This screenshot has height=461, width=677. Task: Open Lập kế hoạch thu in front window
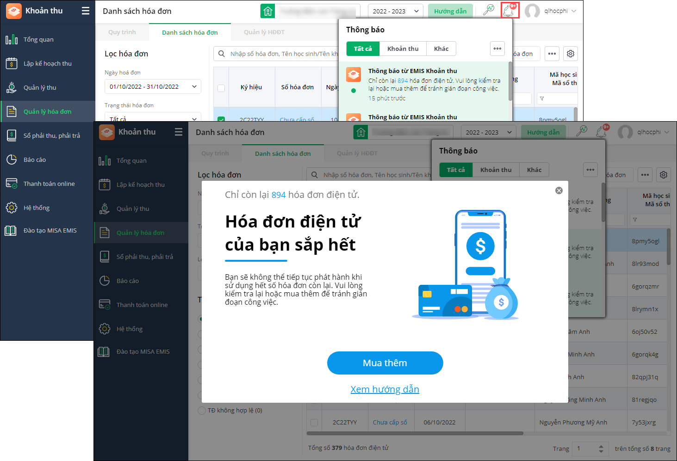pyautogui.click(x=141, y=184)
